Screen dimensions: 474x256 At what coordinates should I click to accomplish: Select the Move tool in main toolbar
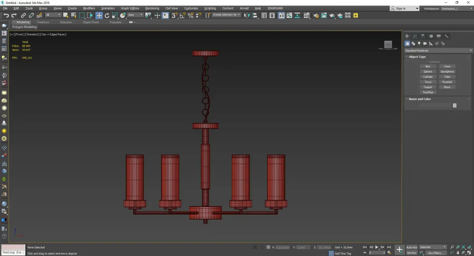pos(99,15)
